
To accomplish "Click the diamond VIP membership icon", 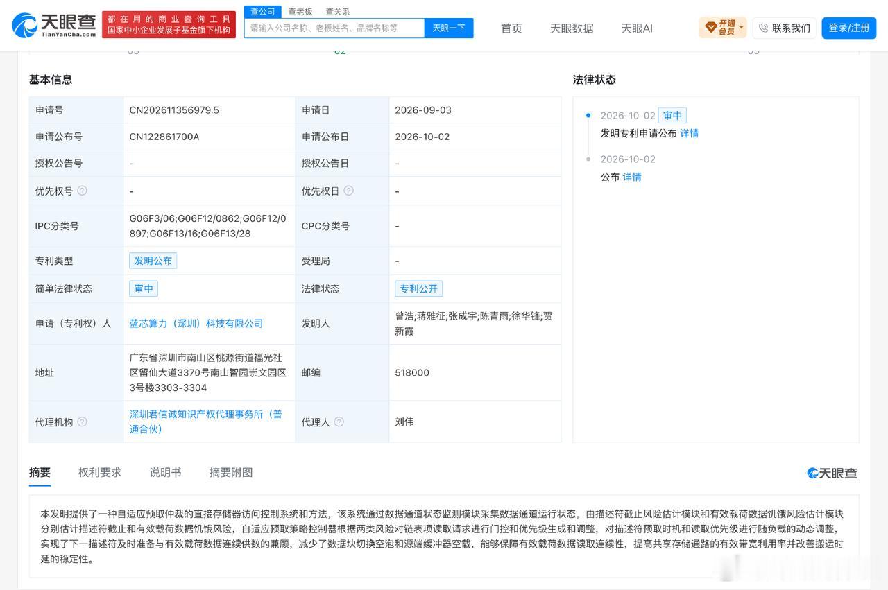I will coord(710,28).
